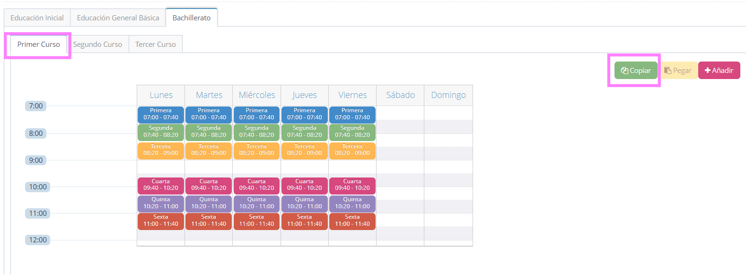Screen dimensions: 746x275
Task: Click the Tercera period block on Miércoles
Action: [x=256, y=151]
